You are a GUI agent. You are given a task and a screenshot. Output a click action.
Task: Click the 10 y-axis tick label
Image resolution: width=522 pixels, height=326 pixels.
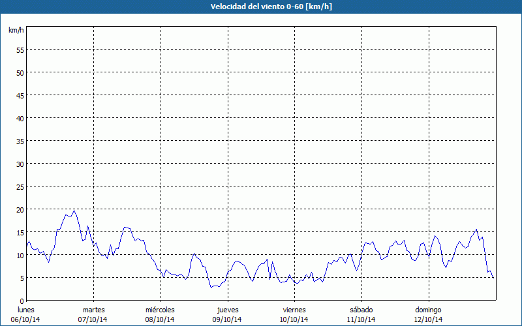pos(20,255)
